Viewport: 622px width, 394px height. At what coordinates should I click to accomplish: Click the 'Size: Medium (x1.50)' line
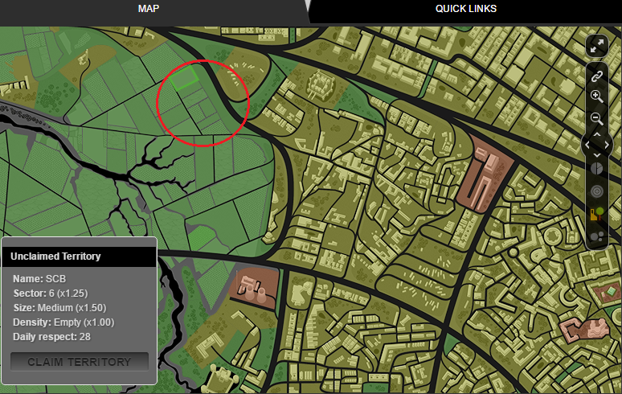(x=59, y=308)
